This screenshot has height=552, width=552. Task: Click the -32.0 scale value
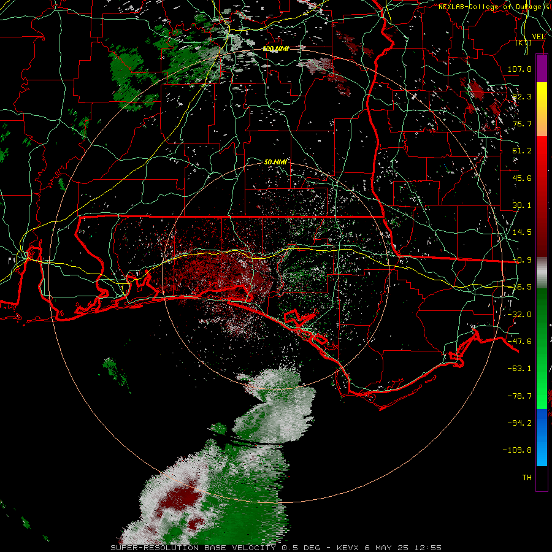(x=519, y=315)
